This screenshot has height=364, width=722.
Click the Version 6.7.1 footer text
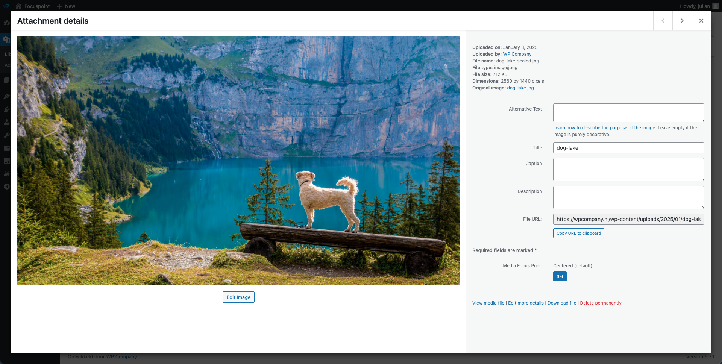tap(700, 357)
